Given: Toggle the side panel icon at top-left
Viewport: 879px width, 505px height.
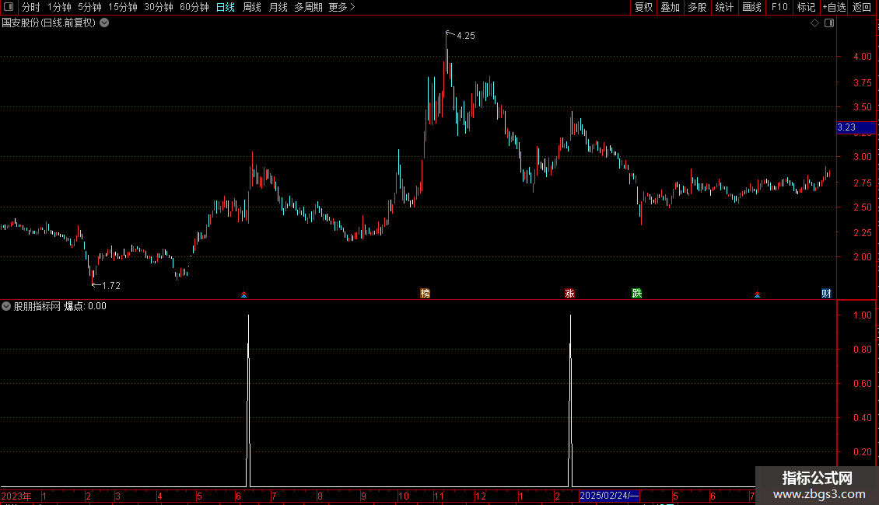Looking at the screenshot, I should (x=9, y=7).
